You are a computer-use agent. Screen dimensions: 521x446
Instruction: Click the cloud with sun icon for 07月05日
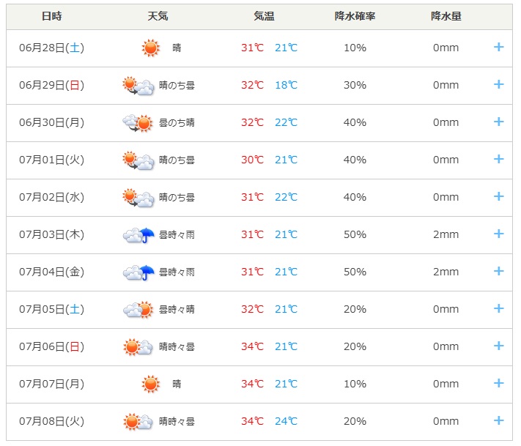pyautogui.click(x=138, y=310)
